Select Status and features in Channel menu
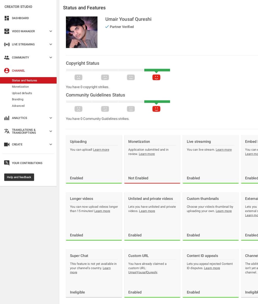The image size is (258, 304). (x=28, y=80)
